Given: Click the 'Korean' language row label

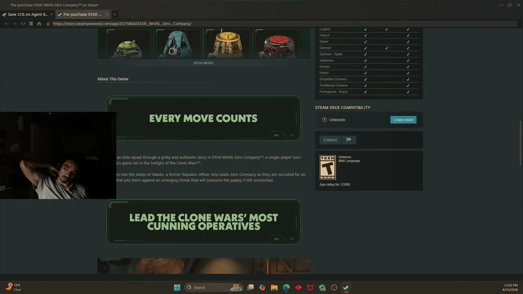Looking at the screenshot, I should pyautogui.click(x=325, y=67).
